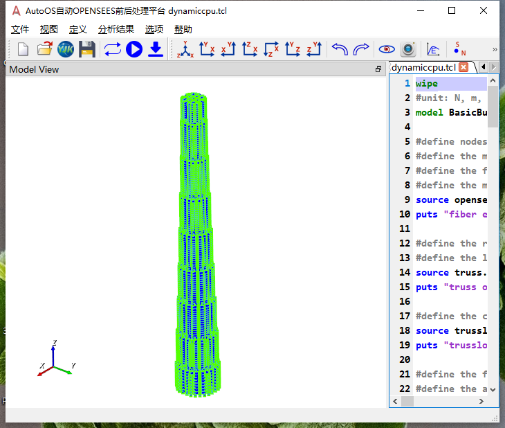Float the Model View panel
The height and width of the screenshot is (428, 505).
378,69
